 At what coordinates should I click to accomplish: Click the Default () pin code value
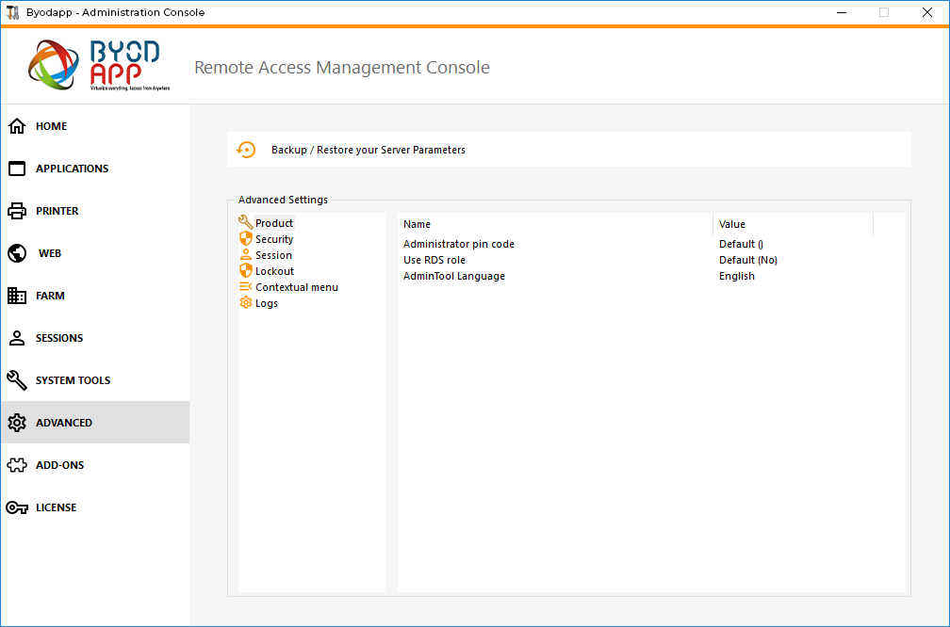[741, 244]
